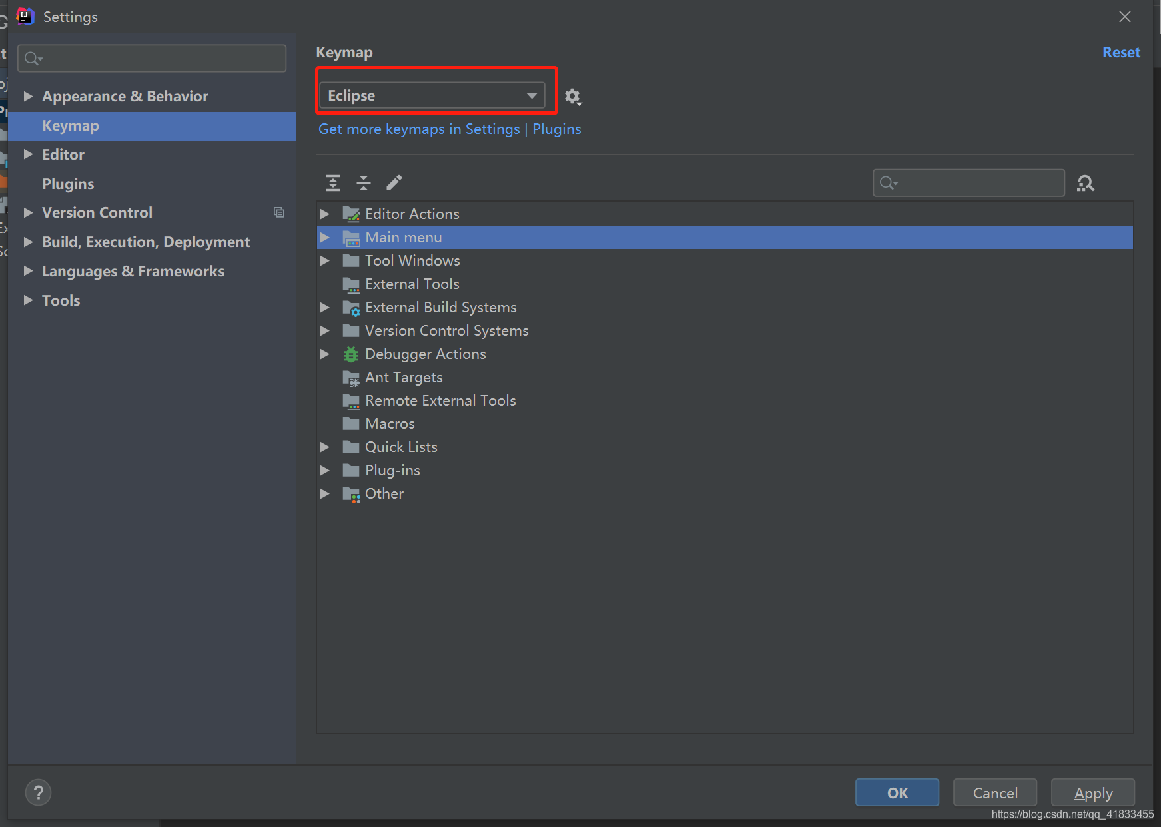The width and height of the screenshot is (1161, 827).
Task: Click the Reset link
Action: click(1121, 52)
